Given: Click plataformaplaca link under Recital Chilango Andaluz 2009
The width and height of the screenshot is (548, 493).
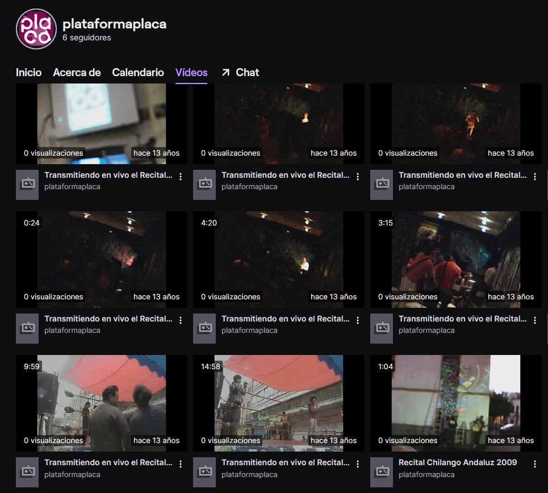Looking at the screenshot, I should pyautogui.click(x=426, y=475).
